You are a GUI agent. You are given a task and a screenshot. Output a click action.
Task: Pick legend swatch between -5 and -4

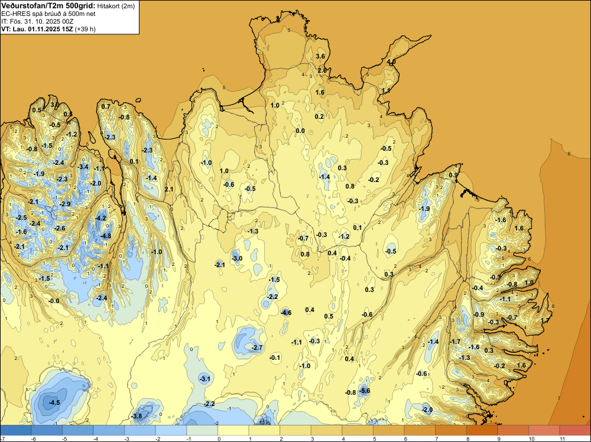(77, 430)
